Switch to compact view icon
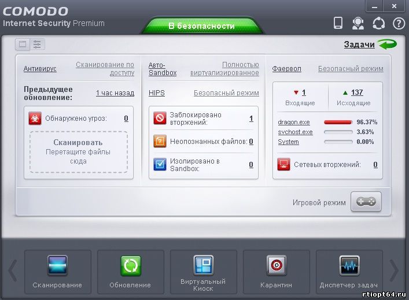Viewport: 409px width, 300px height. 23,44
